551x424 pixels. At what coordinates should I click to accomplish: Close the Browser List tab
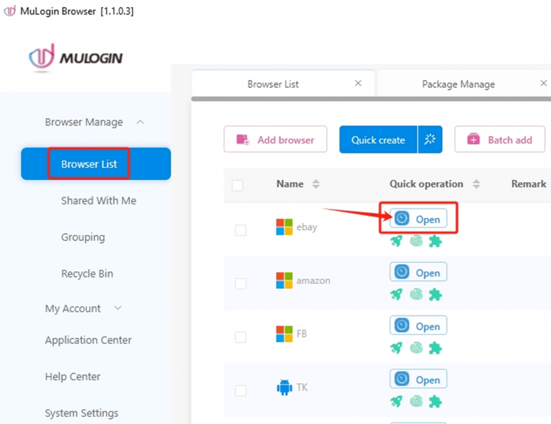click(358, 83)
